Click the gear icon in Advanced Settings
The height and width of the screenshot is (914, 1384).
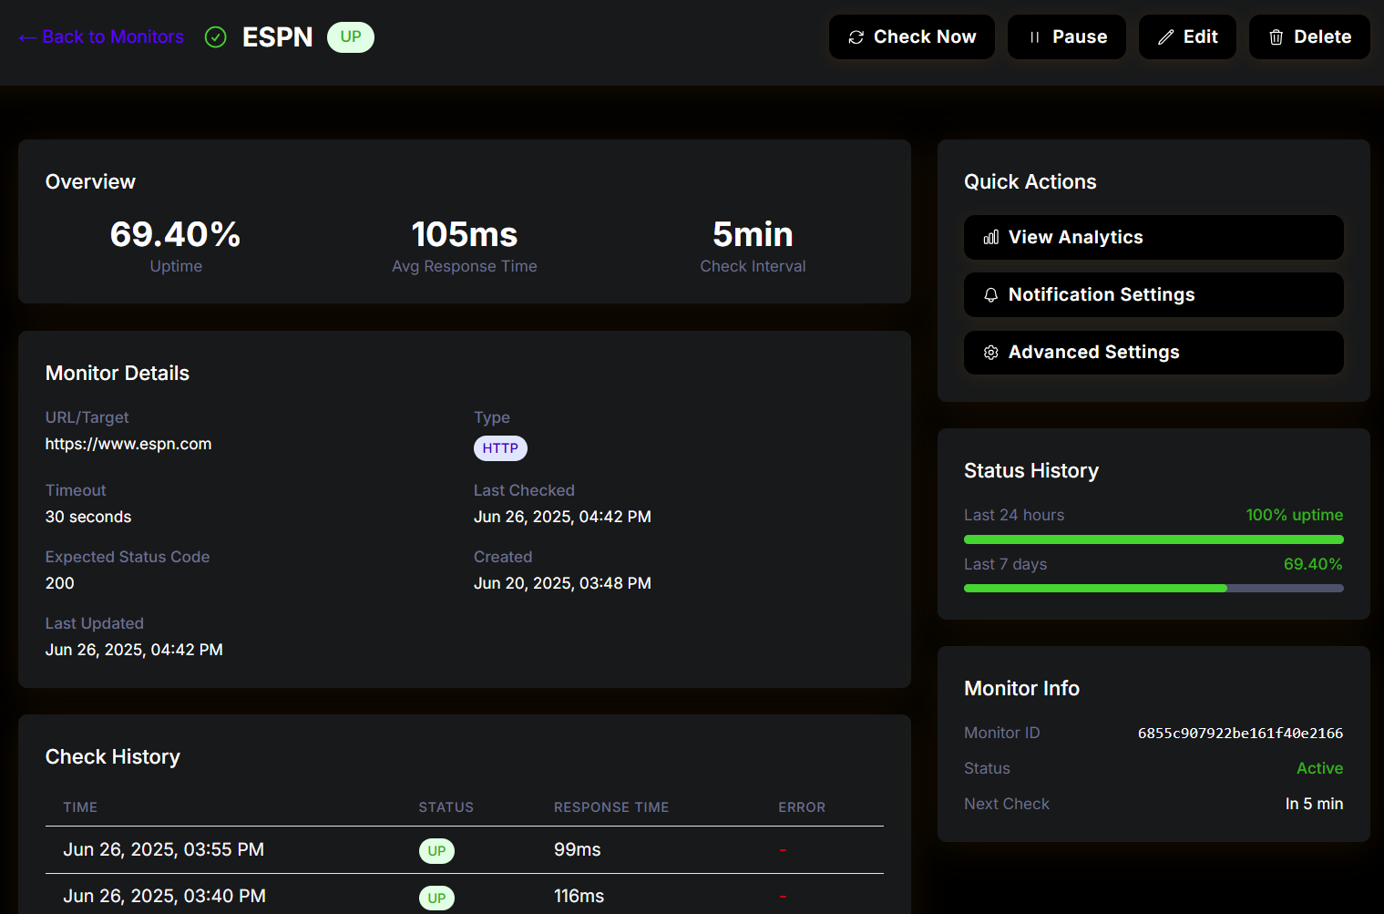coord(991,353)
